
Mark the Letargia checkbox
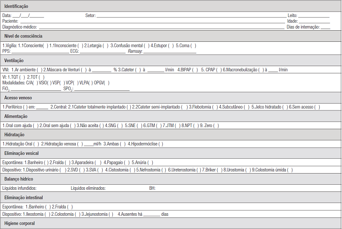pos(105,46)
